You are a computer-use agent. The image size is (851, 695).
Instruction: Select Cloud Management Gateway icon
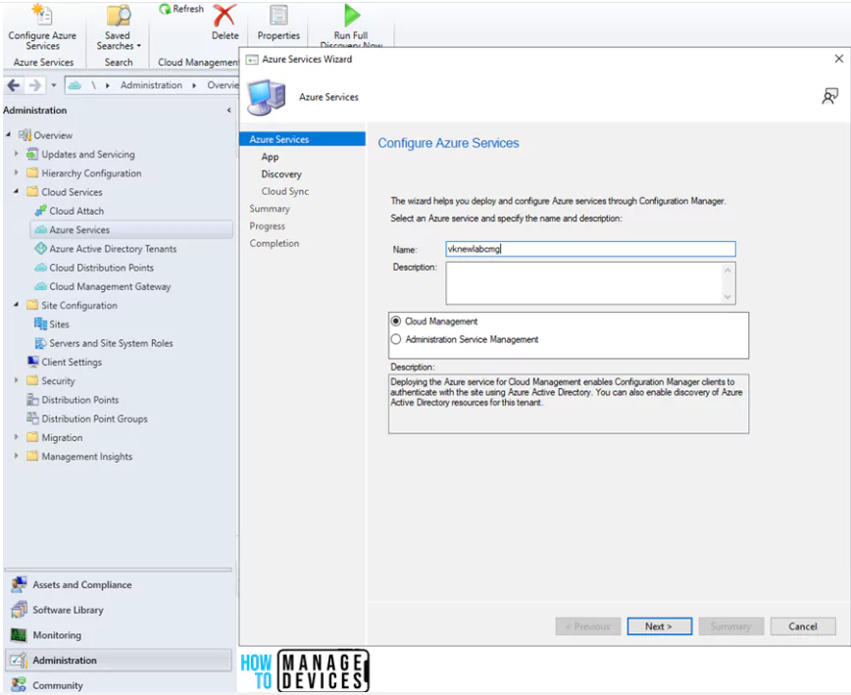41,286
